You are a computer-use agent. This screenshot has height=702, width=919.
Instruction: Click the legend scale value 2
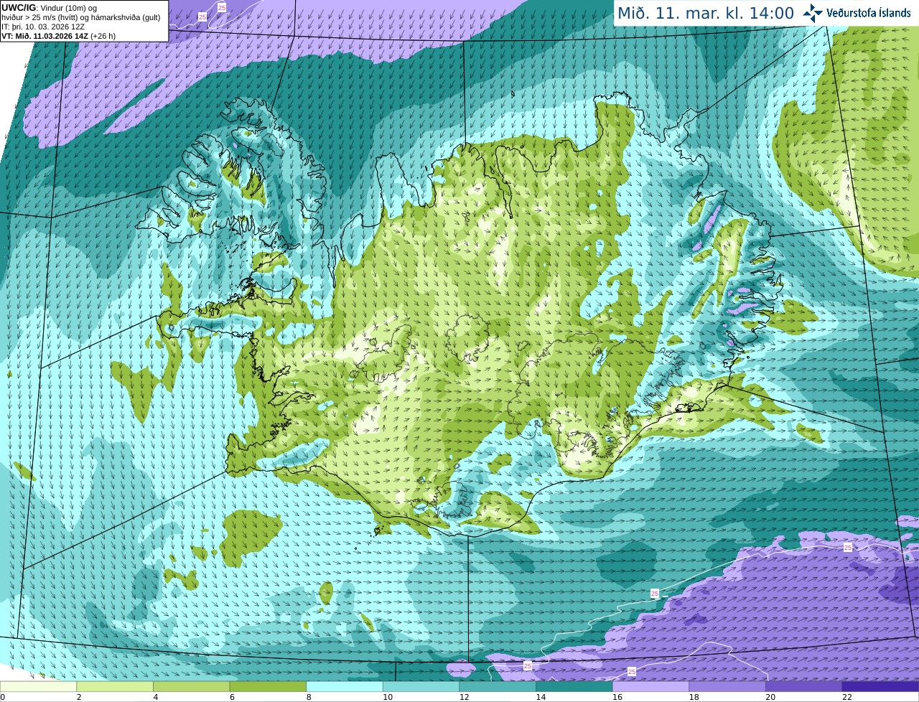coord(78,697)
